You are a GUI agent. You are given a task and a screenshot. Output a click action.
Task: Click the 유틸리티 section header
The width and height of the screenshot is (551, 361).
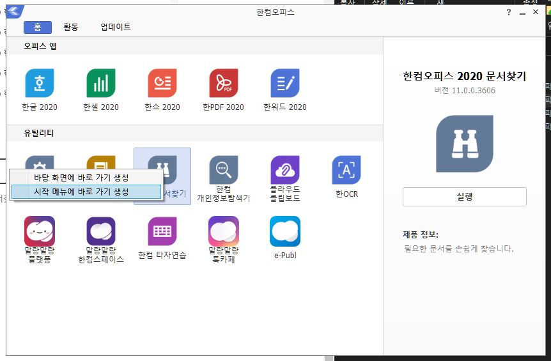(38, 133)
